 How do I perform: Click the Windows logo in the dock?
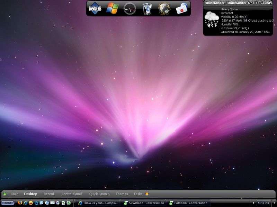coord(113,8)
